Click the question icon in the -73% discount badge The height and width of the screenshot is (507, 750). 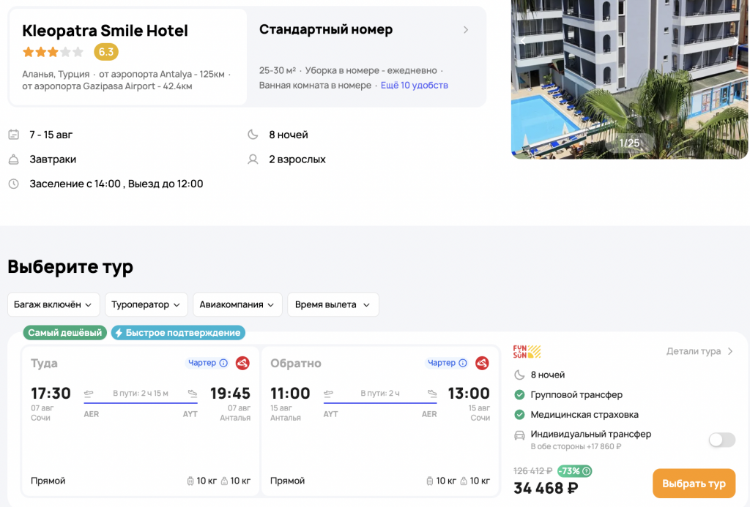[x=587, y=471]
